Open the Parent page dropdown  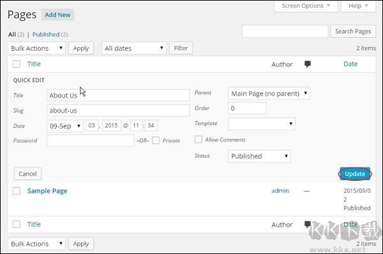pos(269,94)
